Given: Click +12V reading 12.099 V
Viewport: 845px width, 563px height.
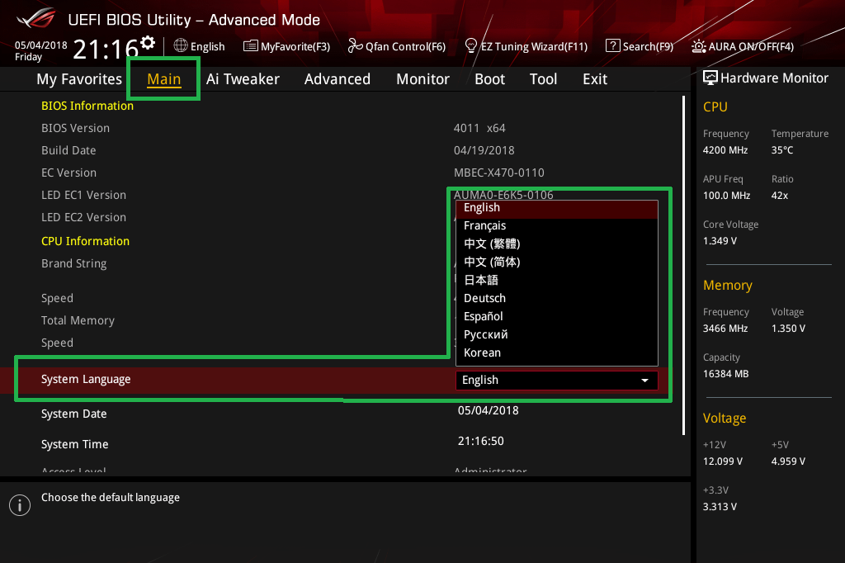Looking at the screenshot, I should [723, 461].
